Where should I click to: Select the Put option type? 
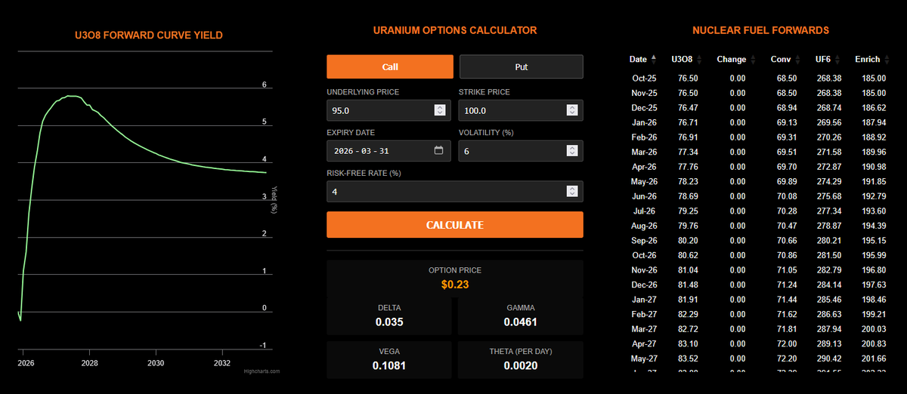click(x=522, y=66)
